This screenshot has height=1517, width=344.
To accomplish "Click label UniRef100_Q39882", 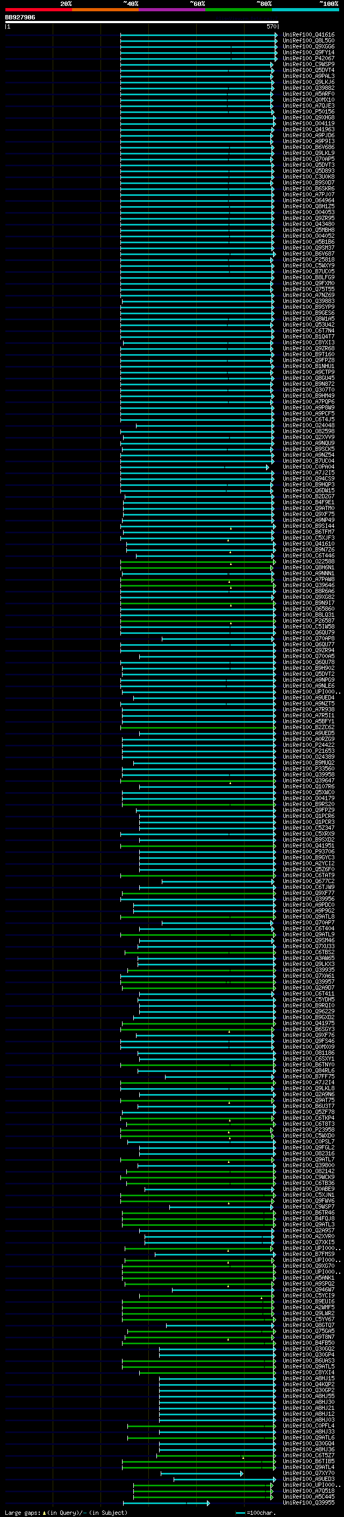I will point(309,88).
